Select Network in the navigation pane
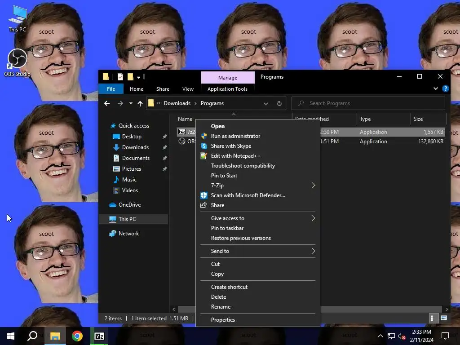This screenshot has height=345, width=460. click(128, 234)
